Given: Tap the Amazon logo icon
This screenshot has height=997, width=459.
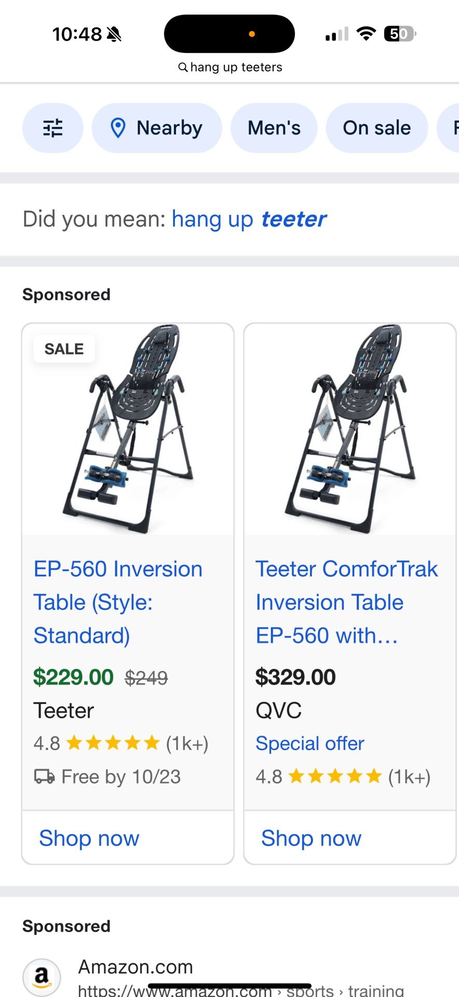Looking at the screenshot, I should click(42, 977).
